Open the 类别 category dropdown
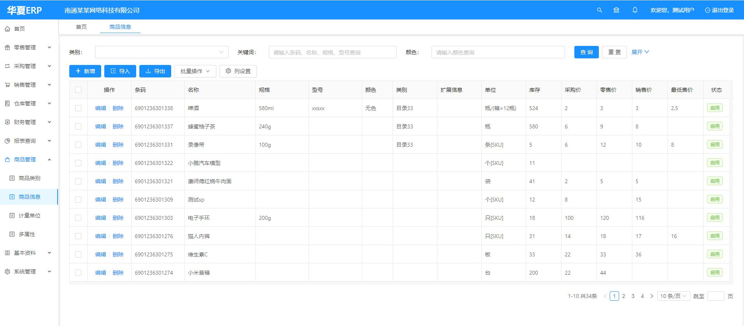 tap(161, 52)
